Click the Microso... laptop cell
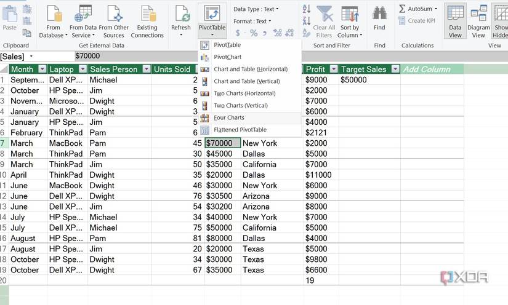The image size is (508, 305). pyautogui.click(x=67, y=101)
